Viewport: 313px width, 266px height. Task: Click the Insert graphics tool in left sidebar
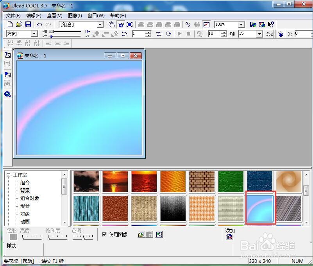(7, 75)
